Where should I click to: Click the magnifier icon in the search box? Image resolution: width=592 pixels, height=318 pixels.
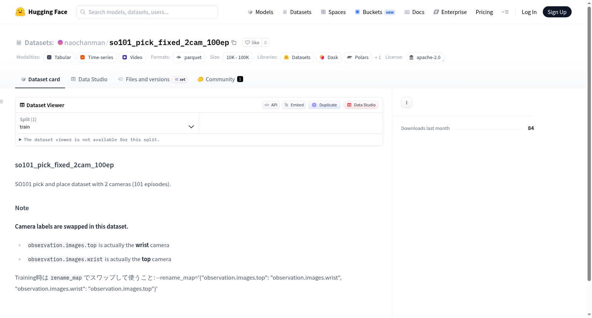(x=83, y=12)
